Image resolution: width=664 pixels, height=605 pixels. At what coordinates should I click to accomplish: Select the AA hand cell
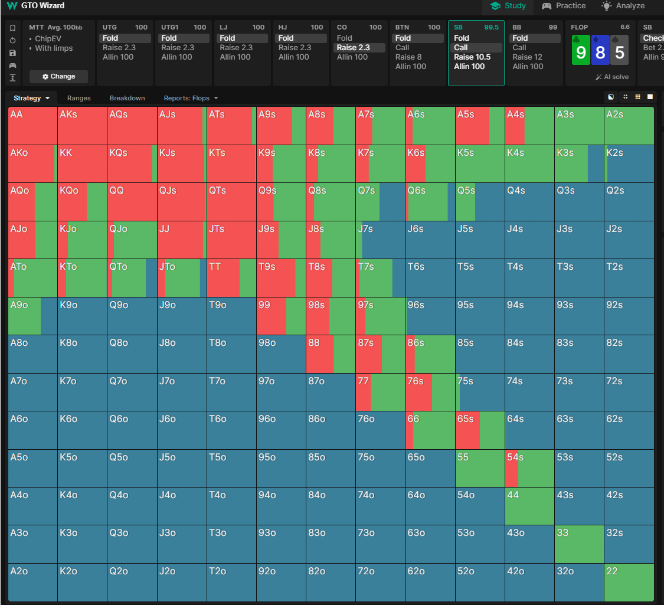(32, 126)
